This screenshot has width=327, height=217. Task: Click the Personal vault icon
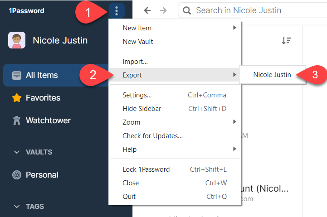pos(17,175)
